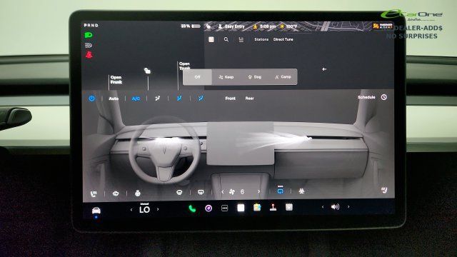Select the Off climate keep mode
The height and width of the screenshot is (257, 457).
[x=197, y=77]
